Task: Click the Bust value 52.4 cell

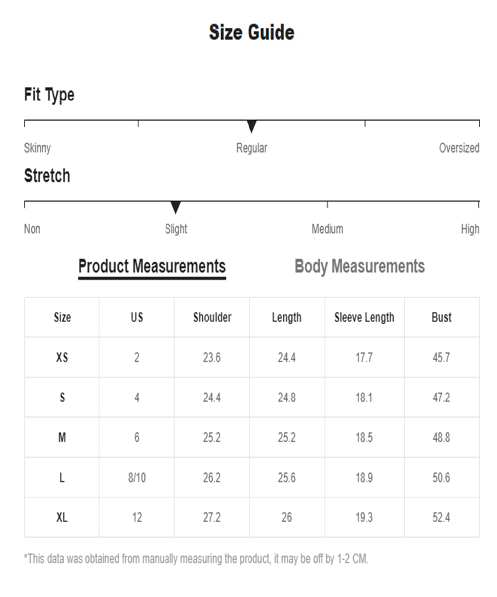Action: coord(442,517)
